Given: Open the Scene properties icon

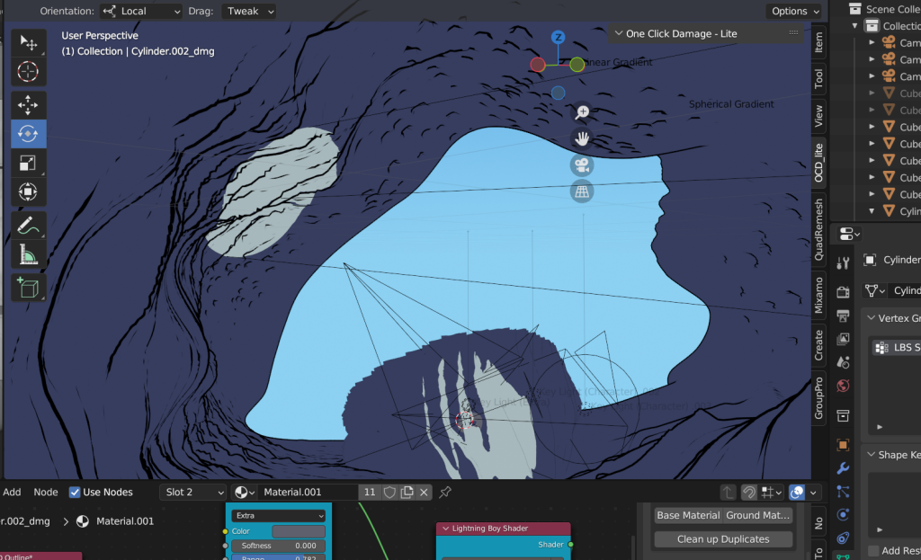Looking at the screenshot, I should pos(843,362).
